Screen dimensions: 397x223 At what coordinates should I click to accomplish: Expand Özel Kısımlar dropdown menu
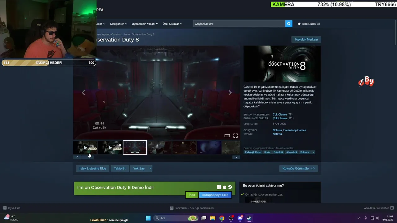pyautogui.click(x=172, y=24)
